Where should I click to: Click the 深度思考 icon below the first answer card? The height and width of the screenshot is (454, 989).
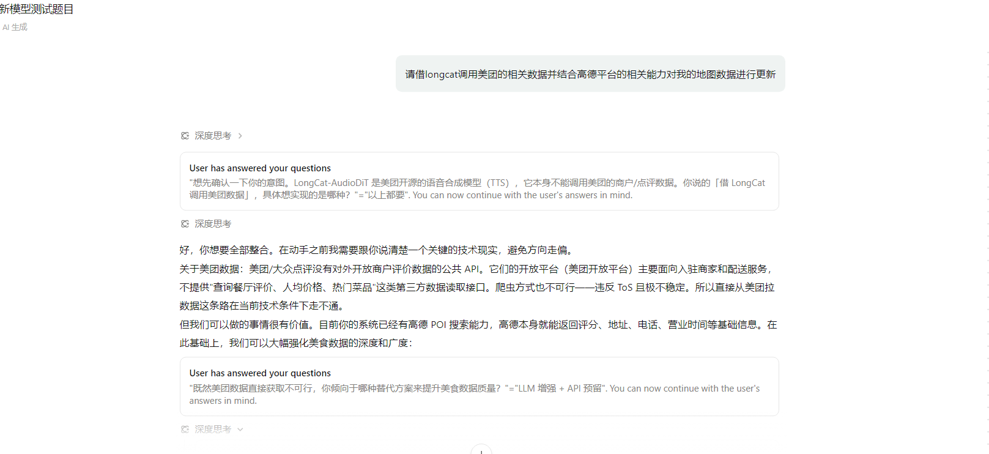point(185,224)
